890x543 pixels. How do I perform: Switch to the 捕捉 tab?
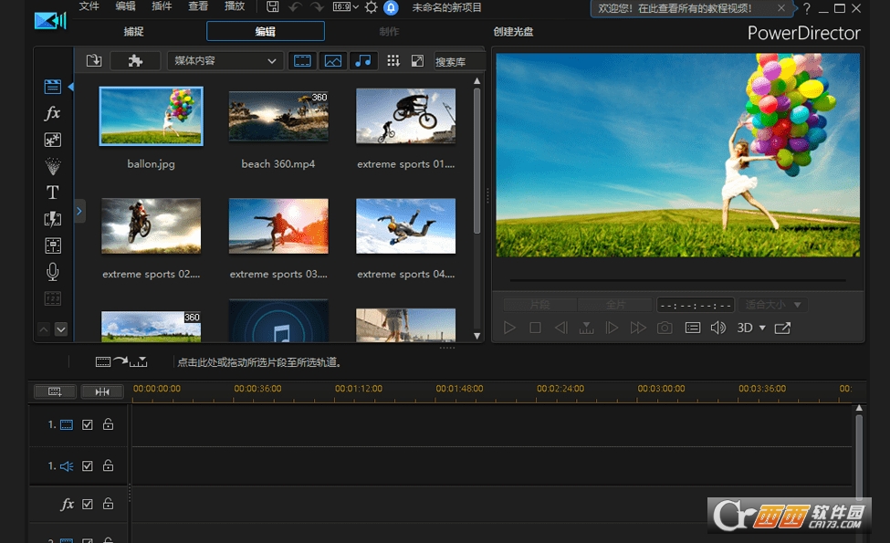134,31
